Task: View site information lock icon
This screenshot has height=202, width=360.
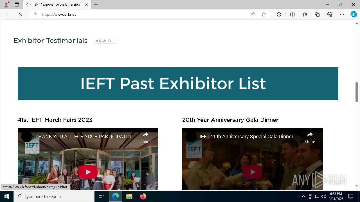Action: pyautogui.click(x=35, y=14)
